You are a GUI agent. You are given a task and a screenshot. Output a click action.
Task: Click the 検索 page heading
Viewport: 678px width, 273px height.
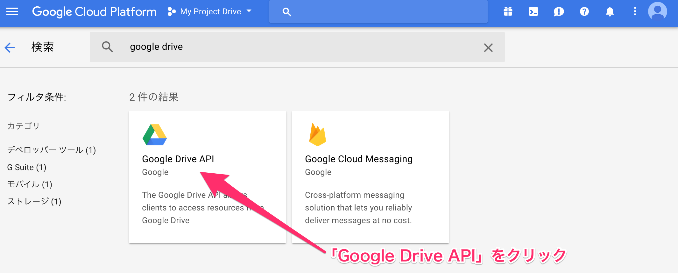43,47
